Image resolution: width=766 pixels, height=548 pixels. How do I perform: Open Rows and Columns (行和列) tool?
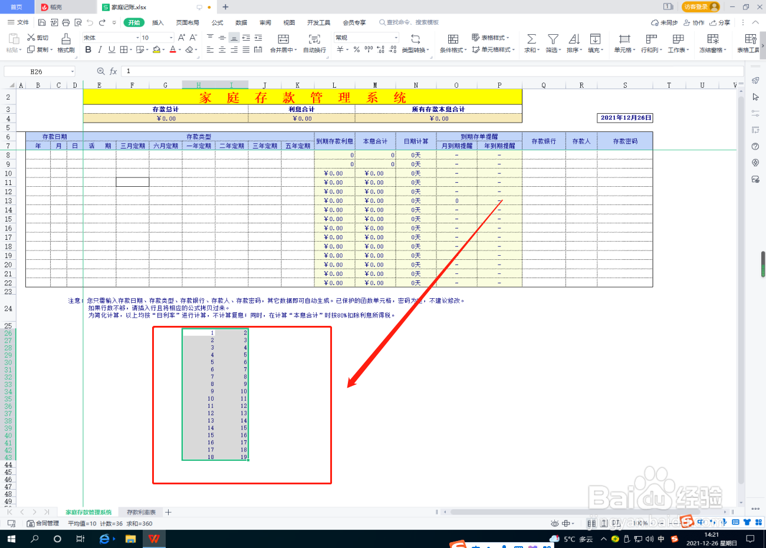pos(651,43)
